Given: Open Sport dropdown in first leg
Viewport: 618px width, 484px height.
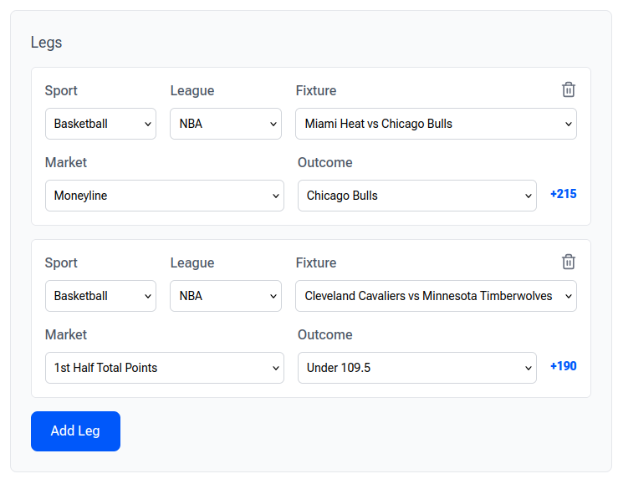Looking at the screenshot, I should [100, 124].
